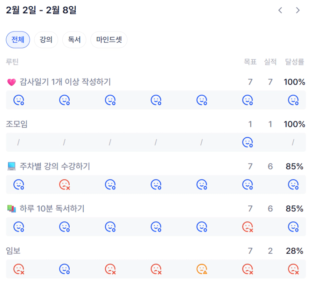The image size is (314, 290).
Task: Switch to the 강의 tab
Action: (46, 40)
